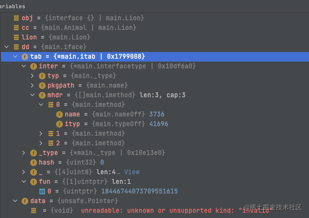Collapse the mhdr slice node
The width and height of the screenshot is (309, 218).
[x=33, y=95]
